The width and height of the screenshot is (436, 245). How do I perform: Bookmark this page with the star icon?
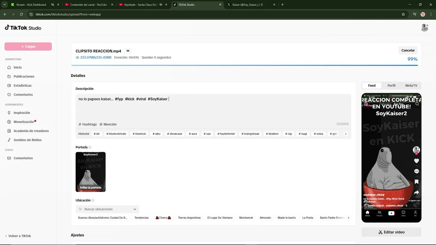pyautogui.click(x=403, y=14)
